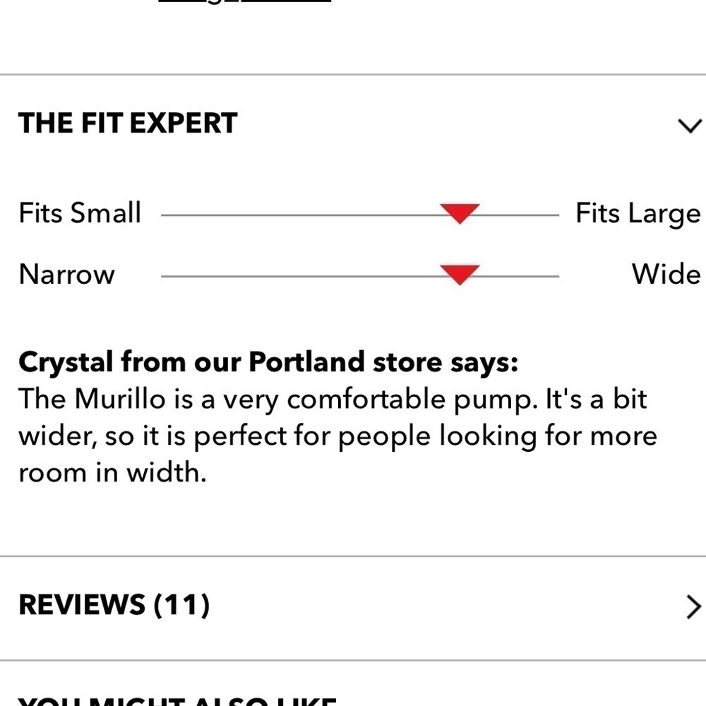Click the underlined link at top

point(244,2)
